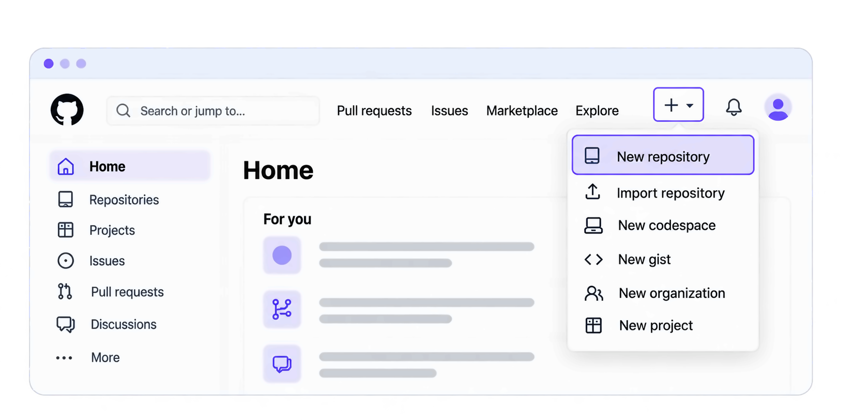Click the three-dots More icon

(x=64, y=358)
